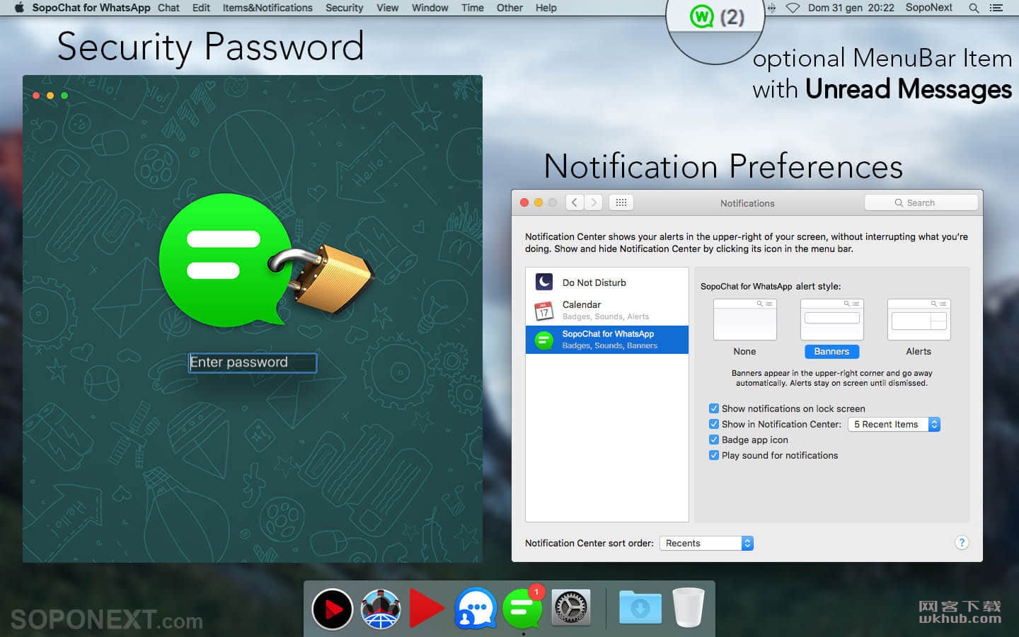Choose the Alerts alert style thumbnail
This screenshot has width=1019, height=637.
tap(919, 319)
